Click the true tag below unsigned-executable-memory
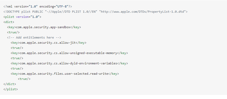 click(17, 58)
